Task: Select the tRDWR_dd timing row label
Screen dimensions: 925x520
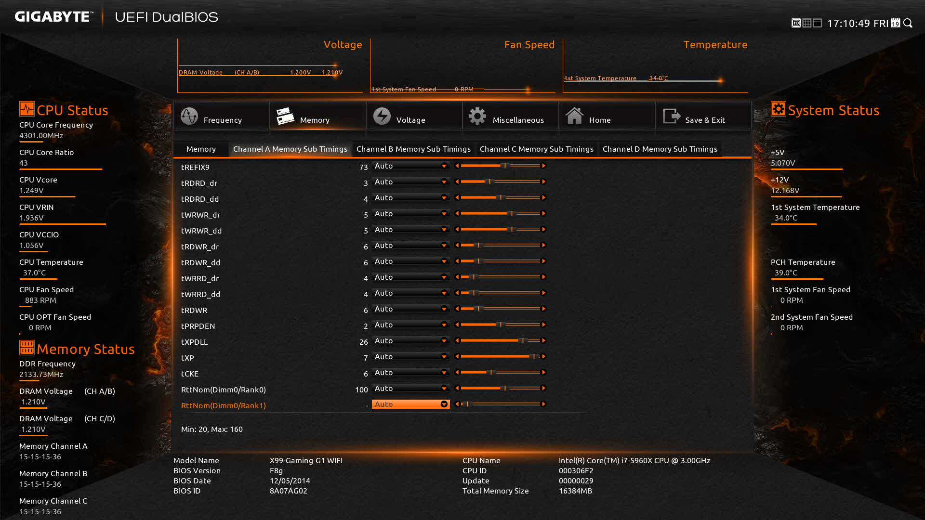Action: pos(200,262)
